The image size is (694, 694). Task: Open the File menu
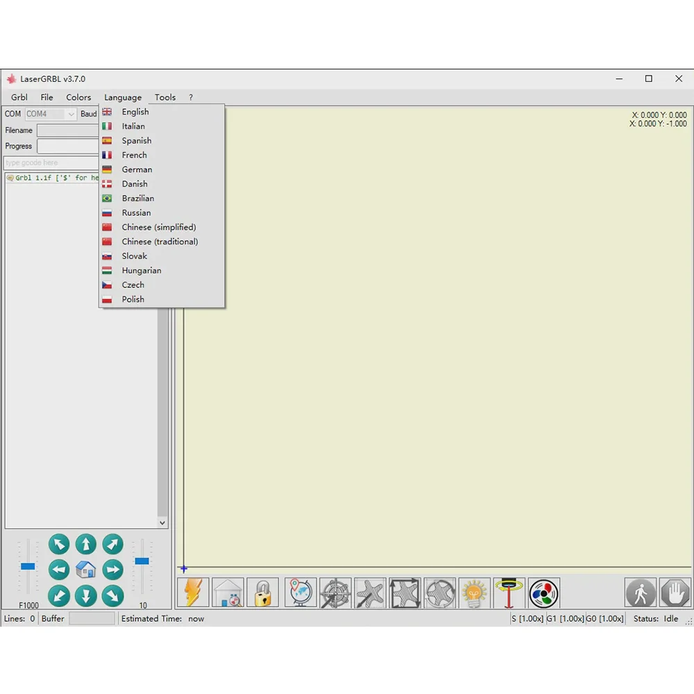point(47,97)
